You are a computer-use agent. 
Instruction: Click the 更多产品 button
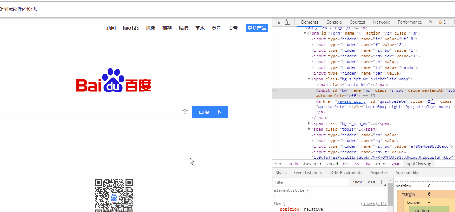pos(257,28)
